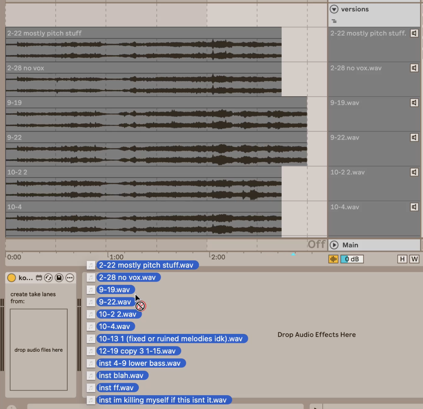Unfold the Main track

click(x=334, y=245)
